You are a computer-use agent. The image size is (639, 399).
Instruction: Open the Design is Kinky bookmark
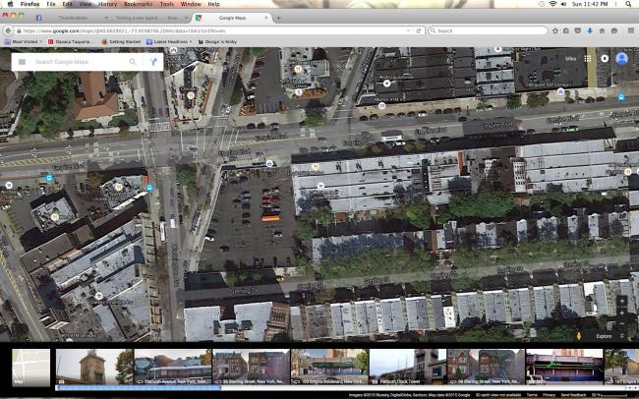[217, 41]
